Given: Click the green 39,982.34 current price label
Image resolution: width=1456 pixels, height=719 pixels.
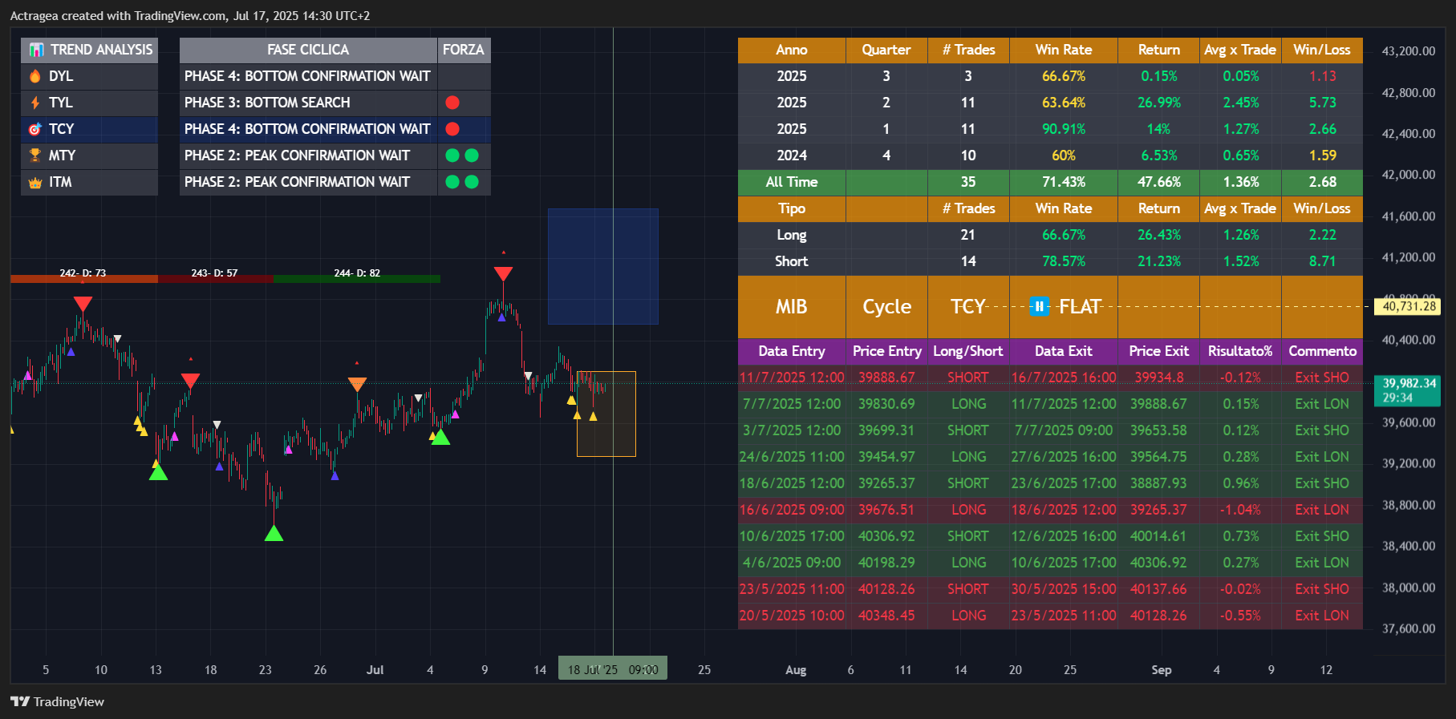Looking at the screenshot, I should pyautogui.click(x=1408, y=390).
